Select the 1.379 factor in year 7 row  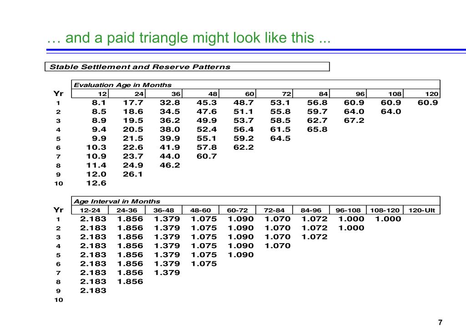[x=167, y=273]
